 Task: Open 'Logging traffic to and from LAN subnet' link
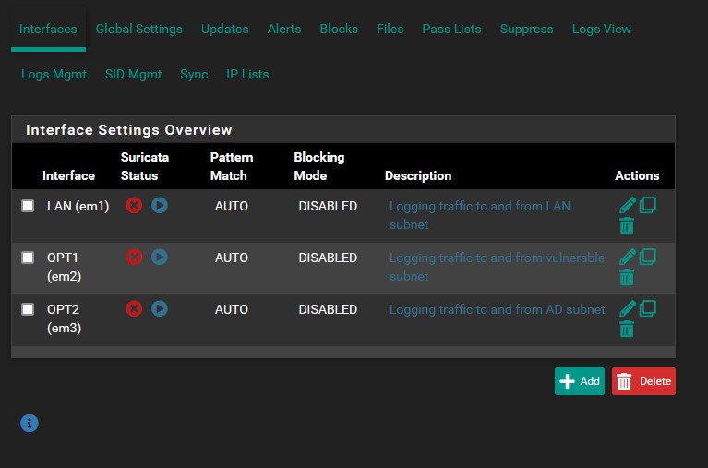(x=480, y=215)
